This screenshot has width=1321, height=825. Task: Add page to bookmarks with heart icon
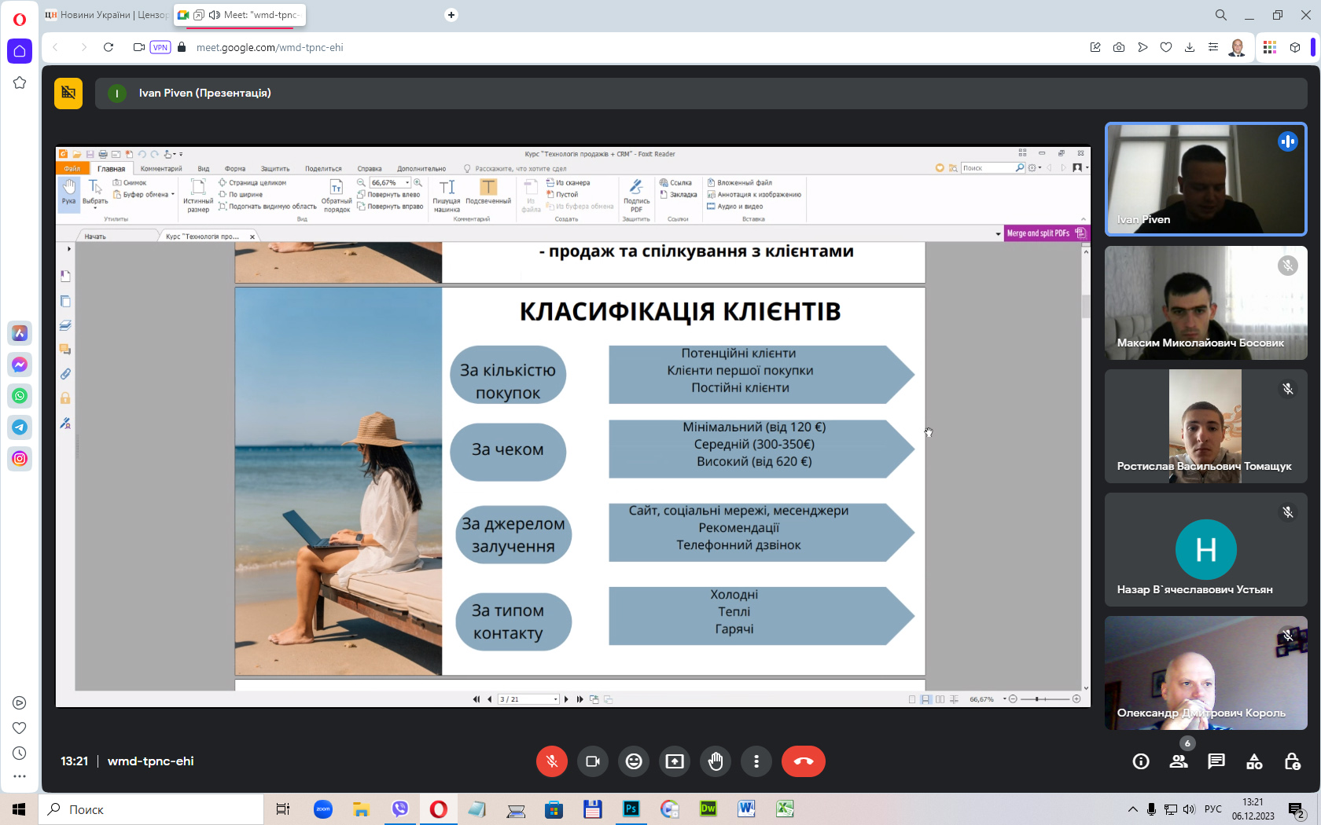1166,47
